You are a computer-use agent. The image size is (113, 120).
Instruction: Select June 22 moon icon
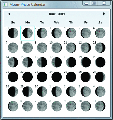coord(28,77)
